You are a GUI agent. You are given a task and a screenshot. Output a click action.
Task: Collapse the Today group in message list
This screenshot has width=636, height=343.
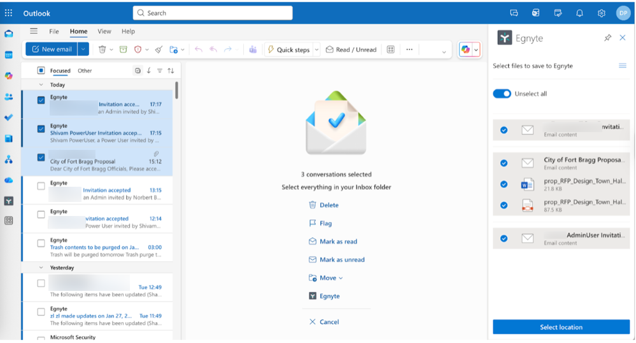point(41,84)
